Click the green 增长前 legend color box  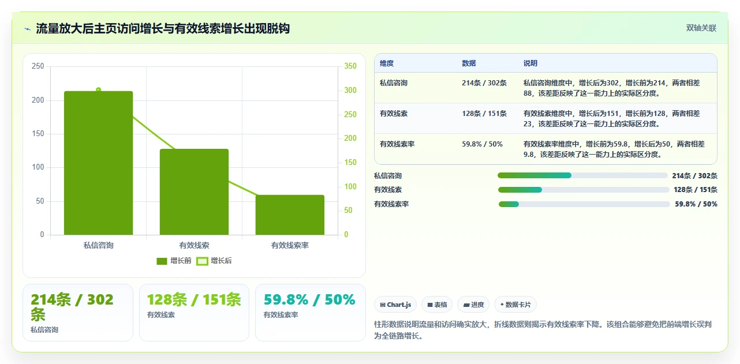162,261
